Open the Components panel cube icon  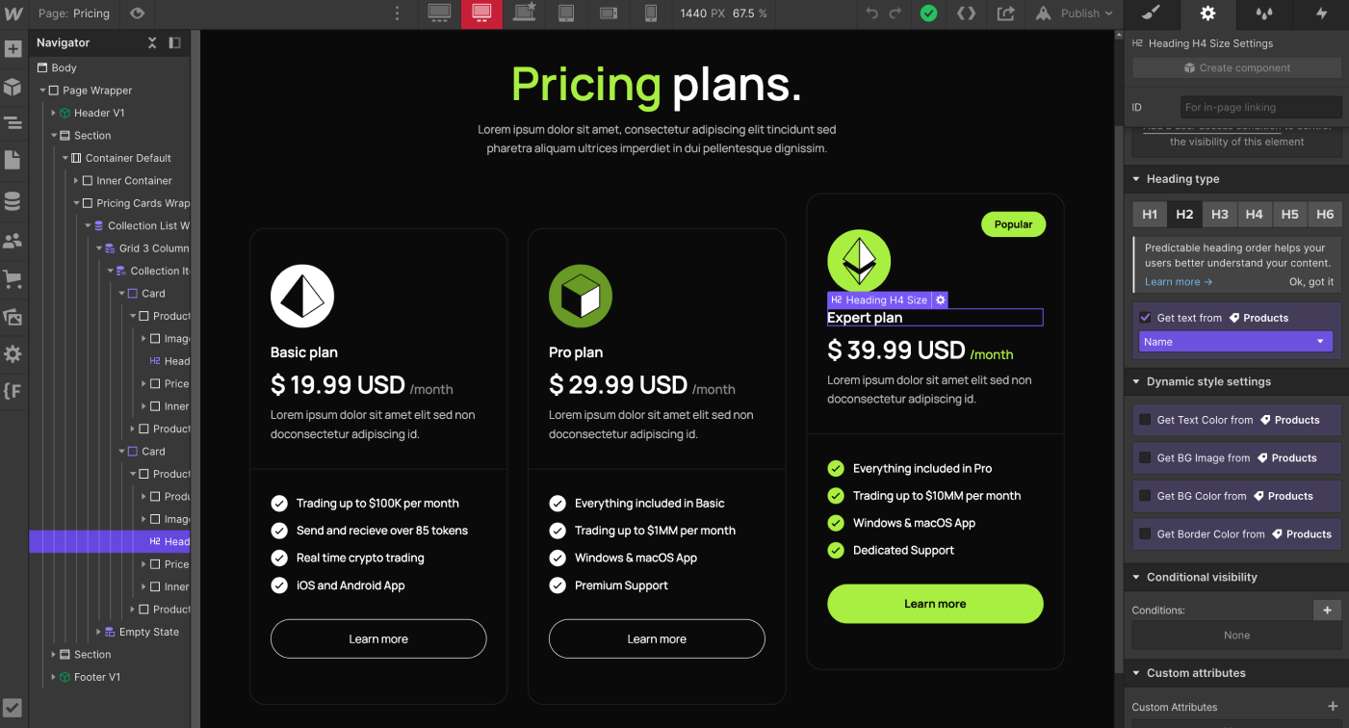click(13, 85)
